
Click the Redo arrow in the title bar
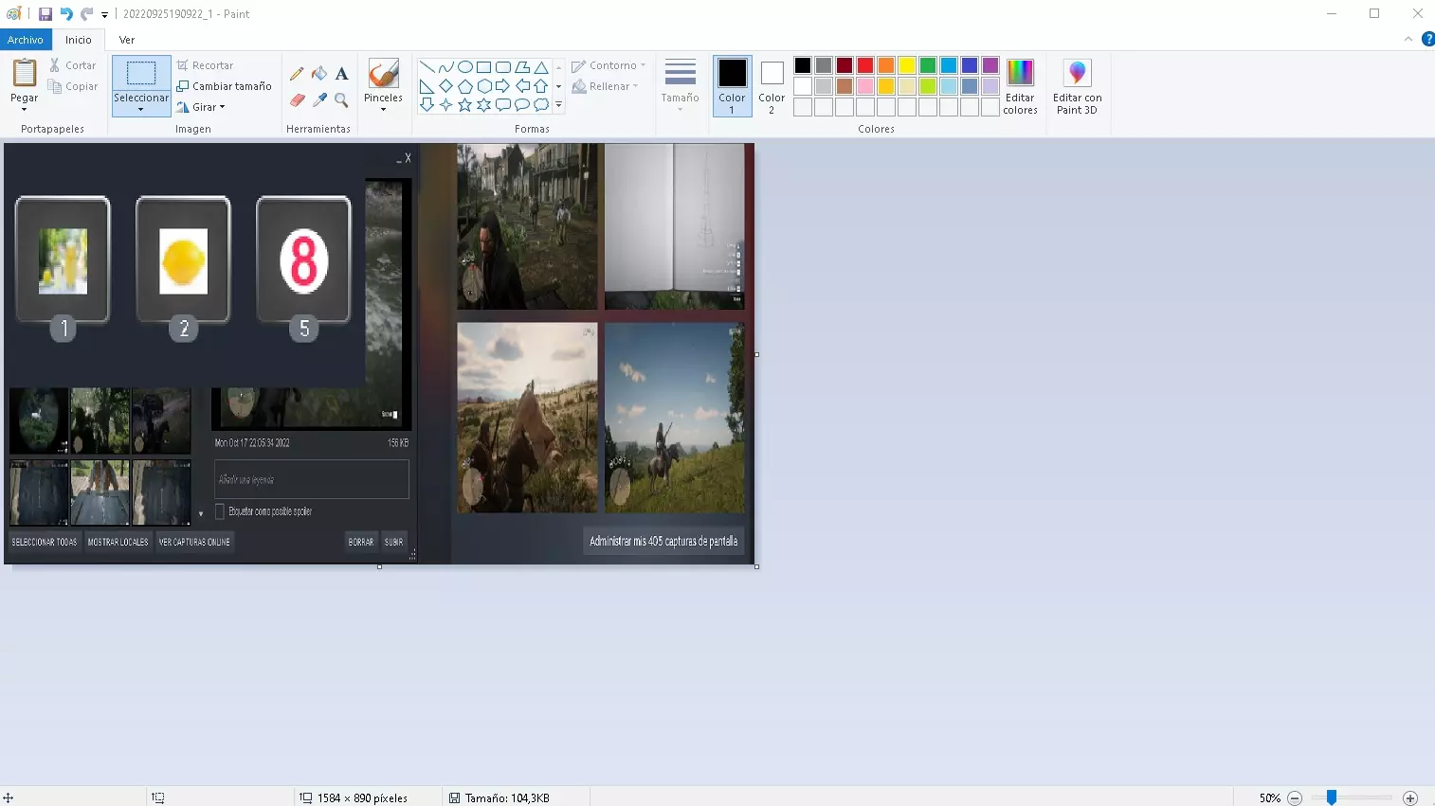87,14
